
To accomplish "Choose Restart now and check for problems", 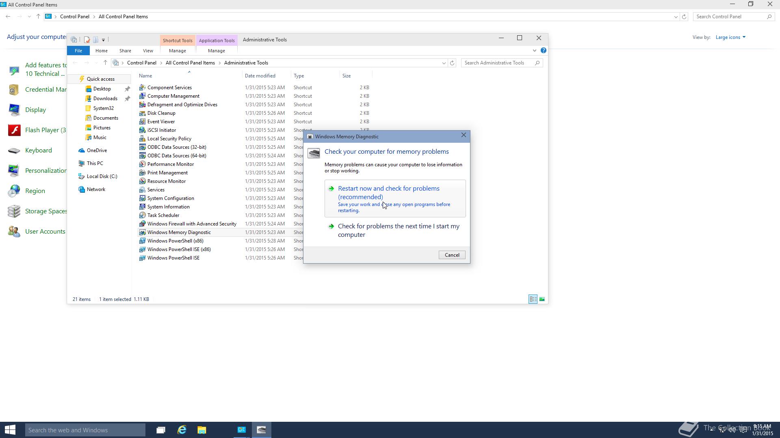I will point(395,198).
